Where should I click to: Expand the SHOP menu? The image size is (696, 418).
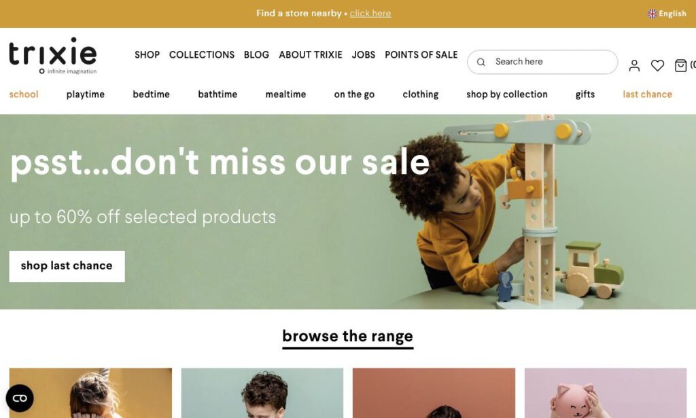(147, 54)
